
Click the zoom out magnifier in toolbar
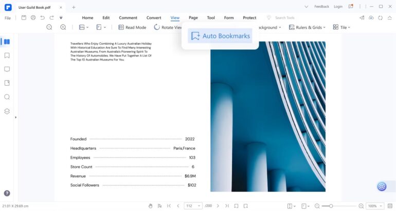49,27
